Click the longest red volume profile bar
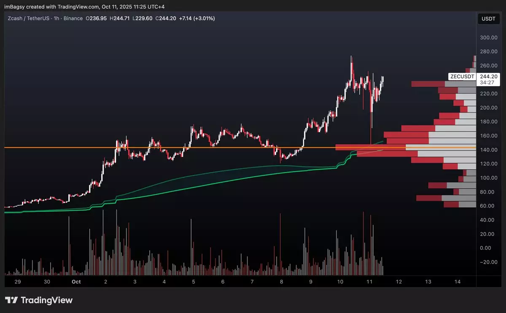506x313 pixels. tap(370, 147)
